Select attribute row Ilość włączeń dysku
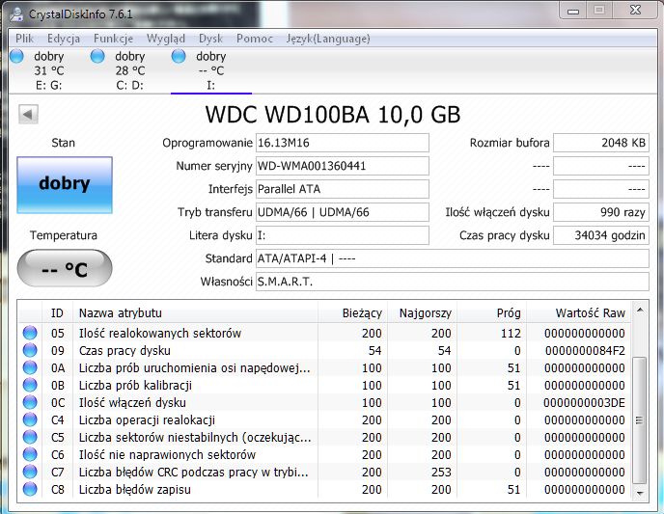Viewport: 664px width, 514px height. point(324,402)
